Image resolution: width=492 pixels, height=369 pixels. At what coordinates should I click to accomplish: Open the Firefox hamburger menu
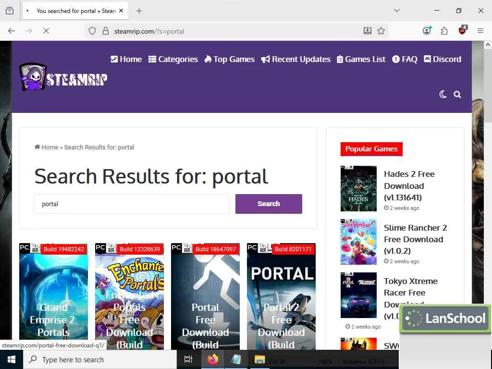click(x=480, y=31)
